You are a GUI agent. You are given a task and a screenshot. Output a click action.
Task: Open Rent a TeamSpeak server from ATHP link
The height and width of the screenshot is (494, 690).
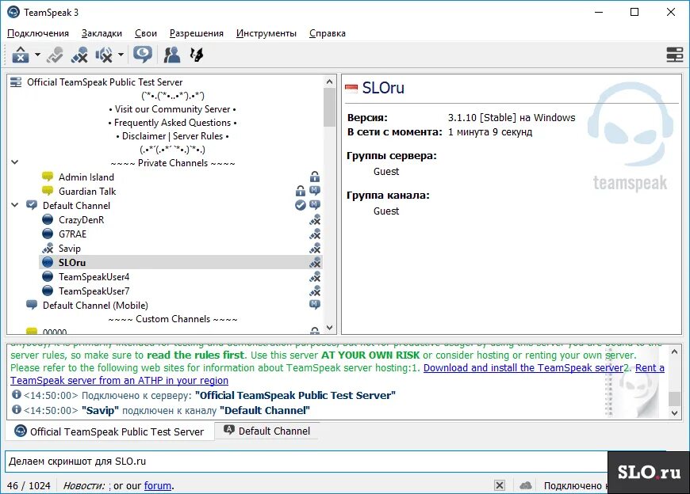click(119, 380)
